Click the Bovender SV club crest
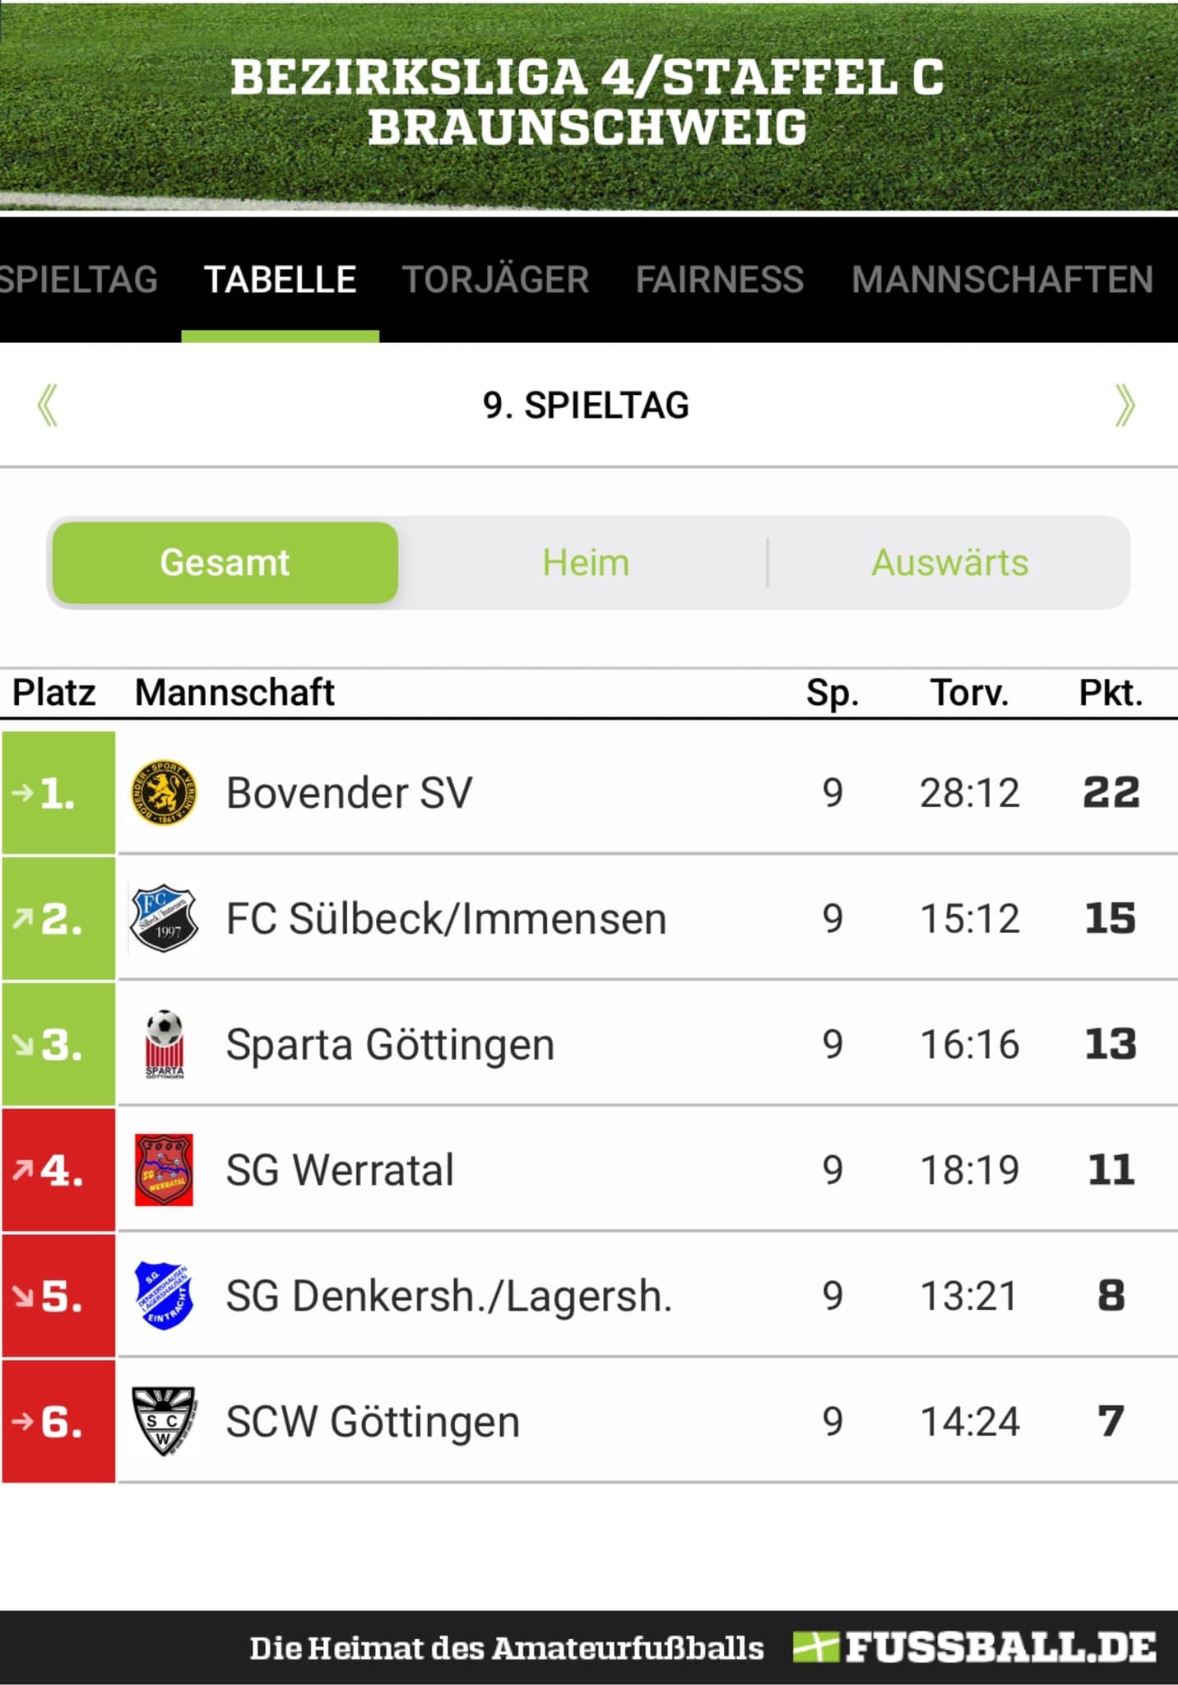Viewport: 1178px width, 1685px height. click(x=164, y=793)
